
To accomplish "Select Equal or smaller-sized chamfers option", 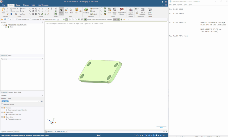I will point(18,110).
